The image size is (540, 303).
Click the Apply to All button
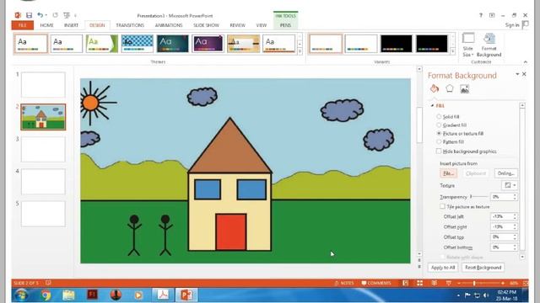tap(443, 268)
